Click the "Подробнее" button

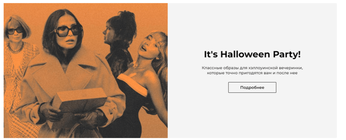(252, 87)
